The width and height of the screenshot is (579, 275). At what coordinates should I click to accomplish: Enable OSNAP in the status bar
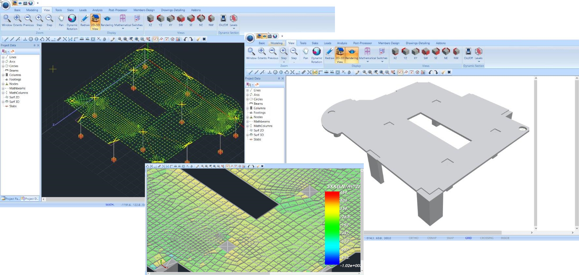coord(432,238)
